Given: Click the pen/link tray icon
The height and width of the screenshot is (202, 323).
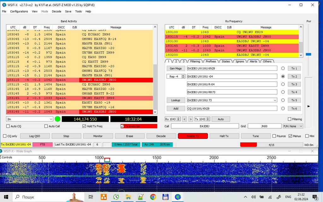Looking at the screenshot, I should tap(279, 197).
